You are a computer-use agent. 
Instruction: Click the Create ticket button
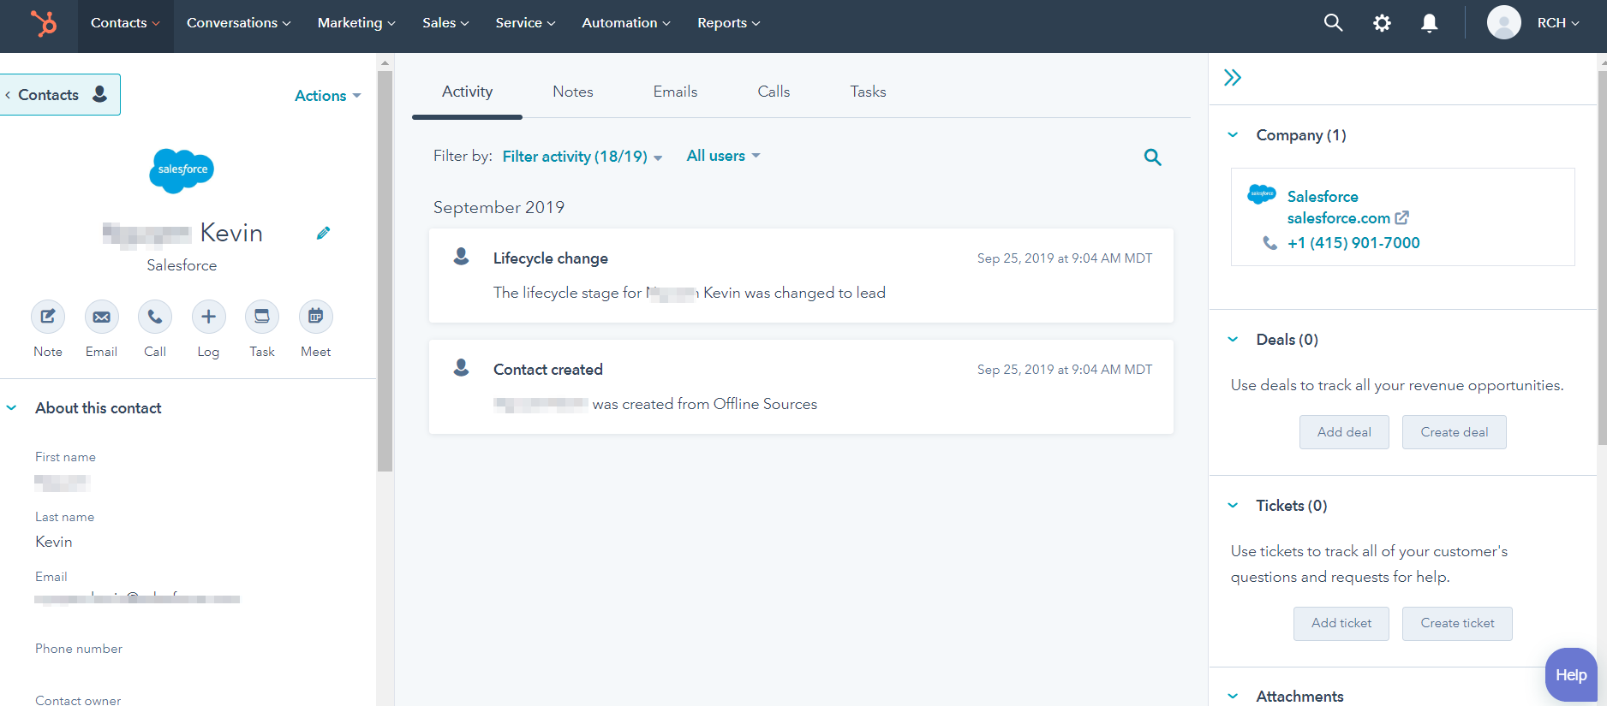click(x=1457, y=624)
